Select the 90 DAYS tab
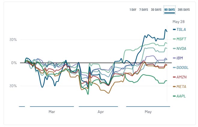 [x=169, y=10]
